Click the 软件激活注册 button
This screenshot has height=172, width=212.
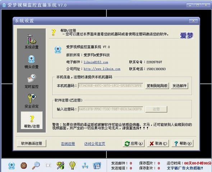(32, 143)
